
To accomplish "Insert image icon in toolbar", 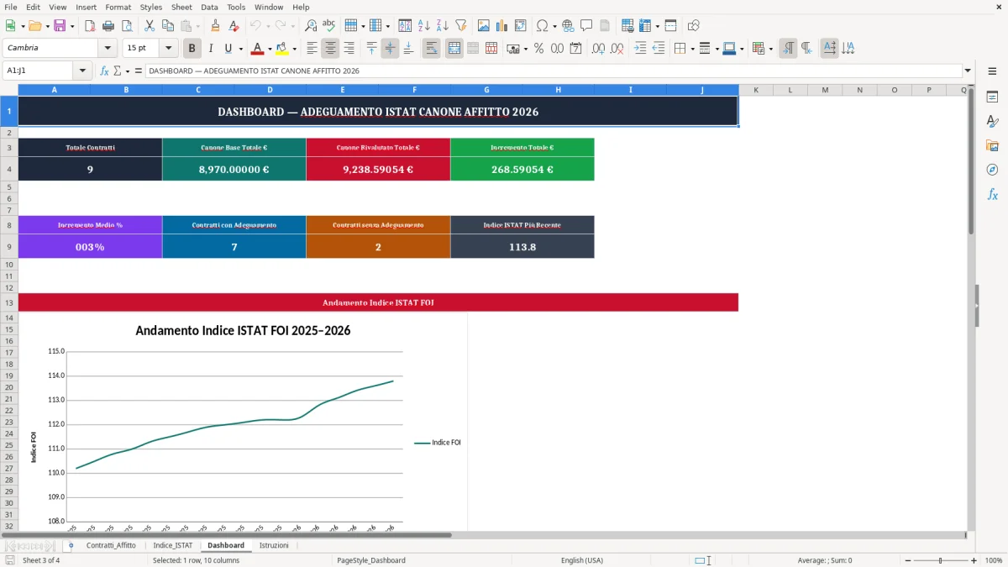I will [484, 26].
